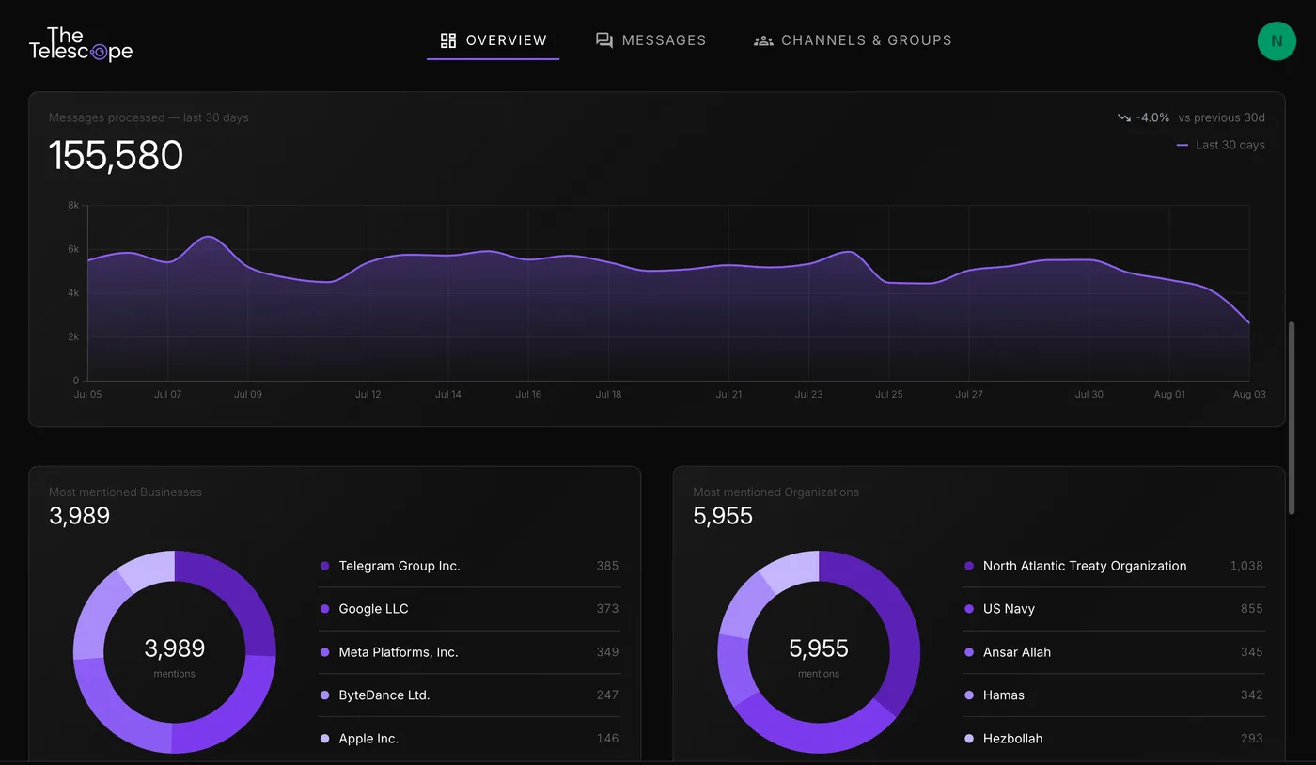Click the Hezbollah color dot
1316x765 pixels.
pos(969,739)
